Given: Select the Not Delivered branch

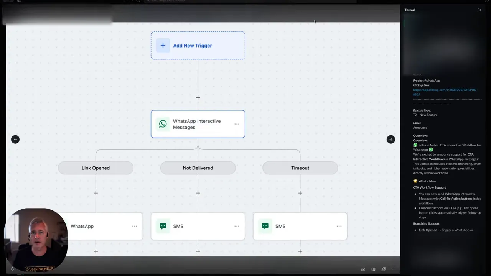Looking at the screenshot, I should tap(198, 168).
